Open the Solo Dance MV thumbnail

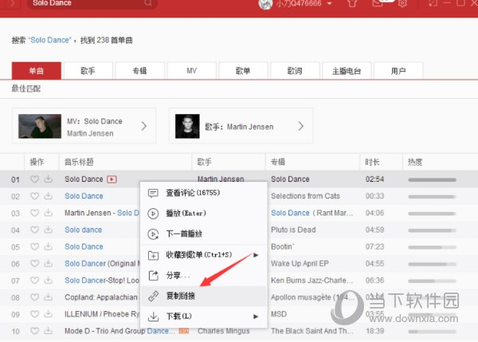pyautogui.click(x=40, y=126)
